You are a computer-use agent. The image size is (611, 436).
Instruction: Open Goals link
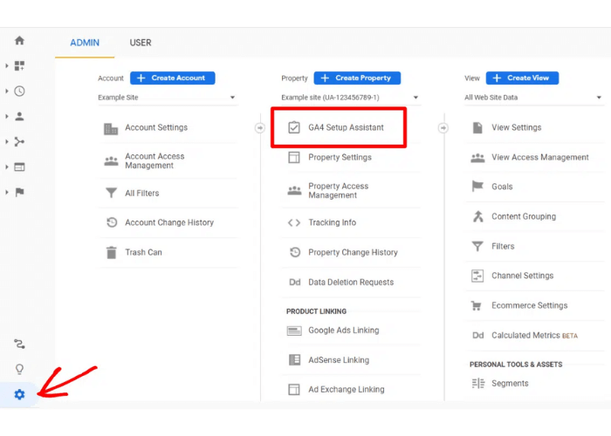pos(502,187)
